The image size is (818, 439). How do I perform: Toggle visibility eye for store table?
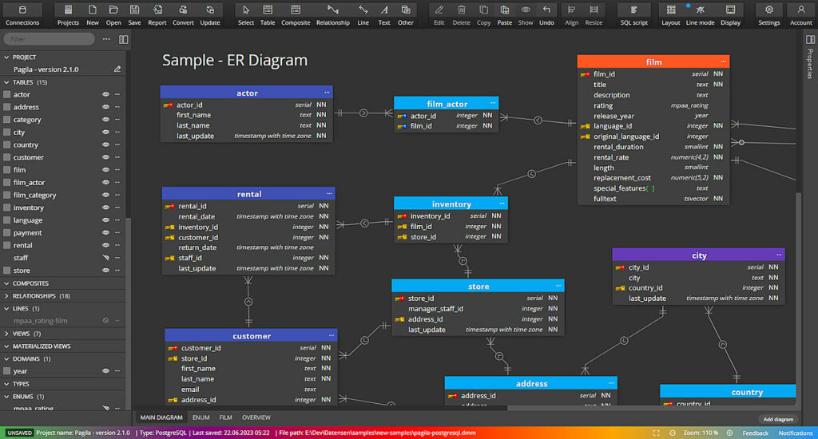point(106,270)
